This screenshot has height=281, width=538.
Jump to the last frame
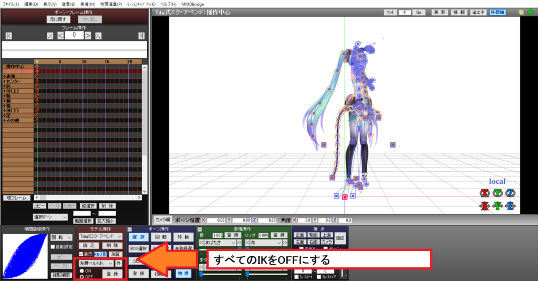(x=141, y=36)
